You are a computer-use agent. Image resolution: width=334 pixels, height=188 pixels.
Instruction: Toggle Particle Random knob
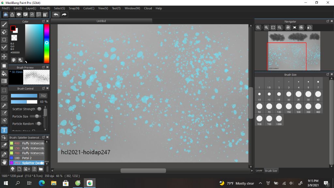point(39,124)
